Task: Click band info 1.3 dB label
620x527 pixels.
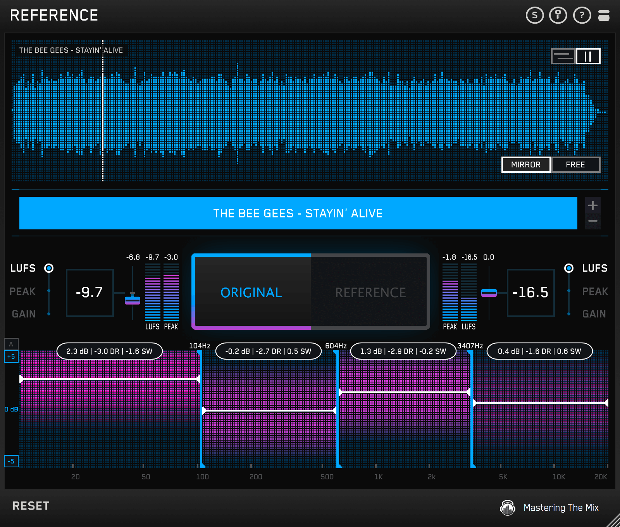Action: (403, 351)
